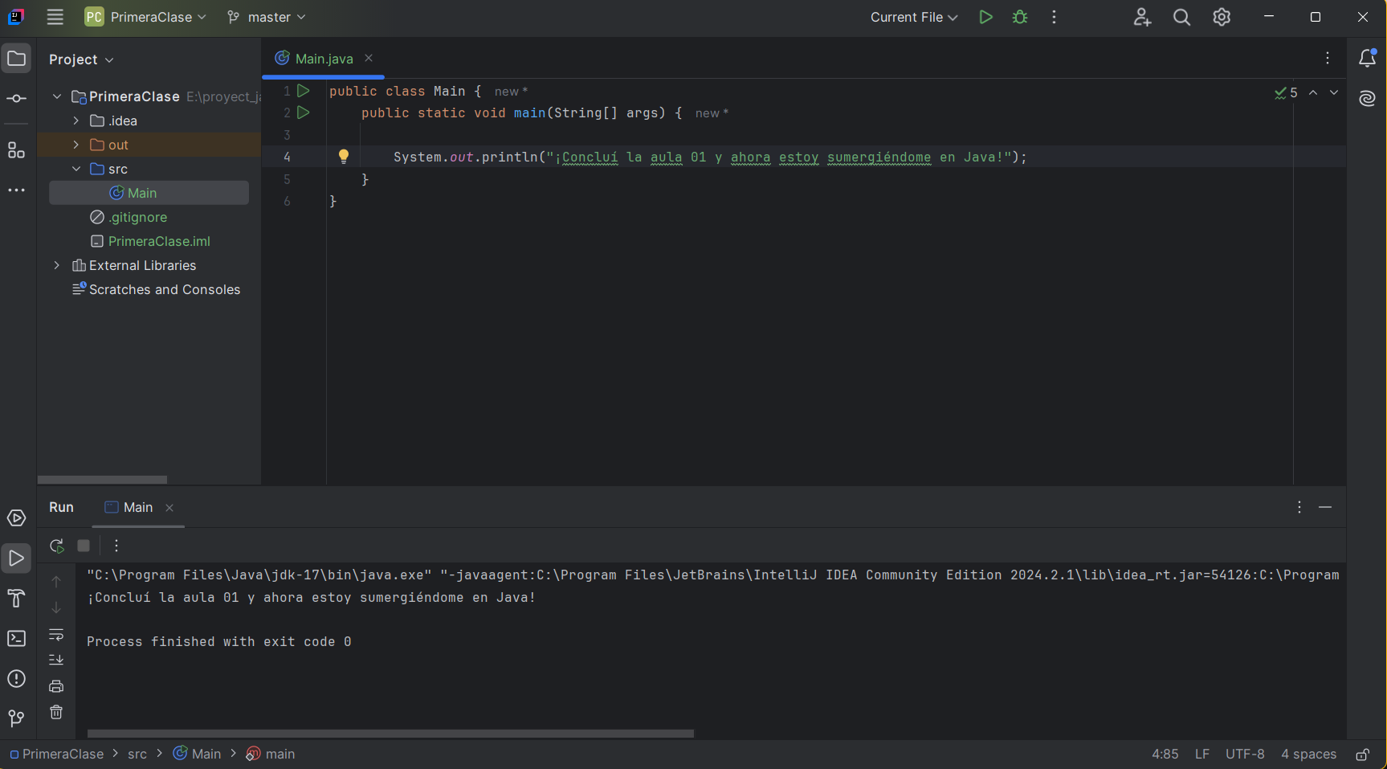Open the Structure tool window
Screen dimensions: 1387x769
(16, 150)
